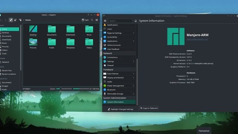Open the Downloads folder icon in Dolphin
This screenshot has width=238, height=134.
70,31
